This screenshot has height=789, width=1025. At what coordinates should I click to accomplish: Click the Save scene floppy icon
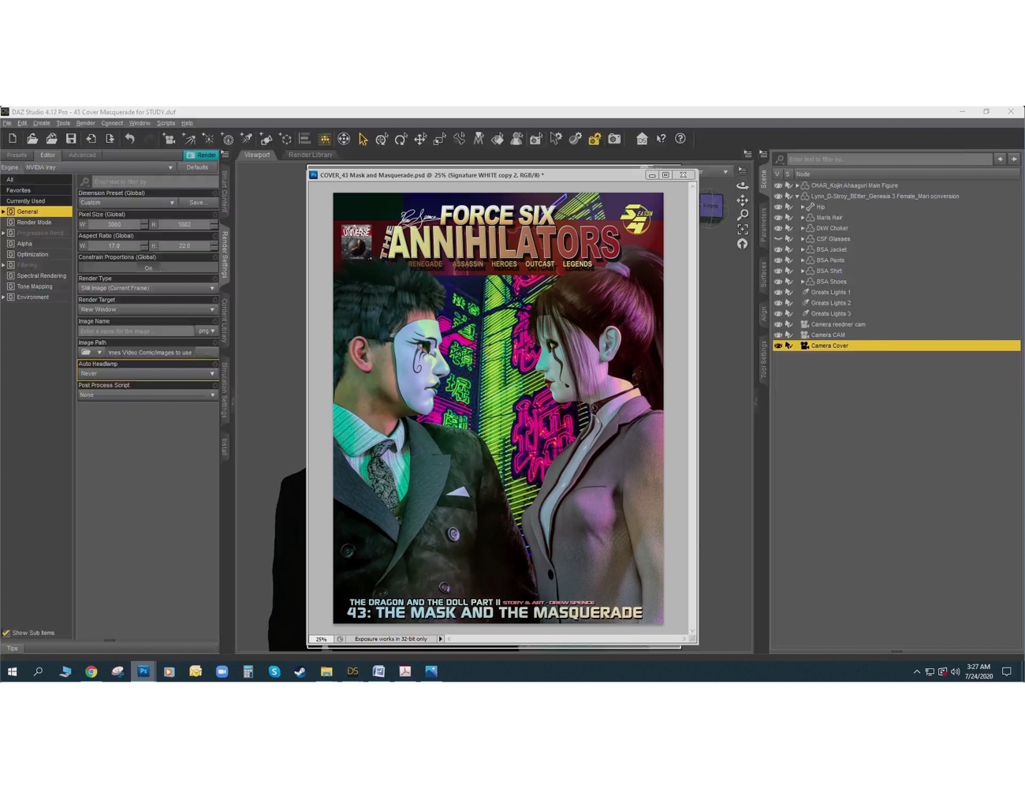71,139
